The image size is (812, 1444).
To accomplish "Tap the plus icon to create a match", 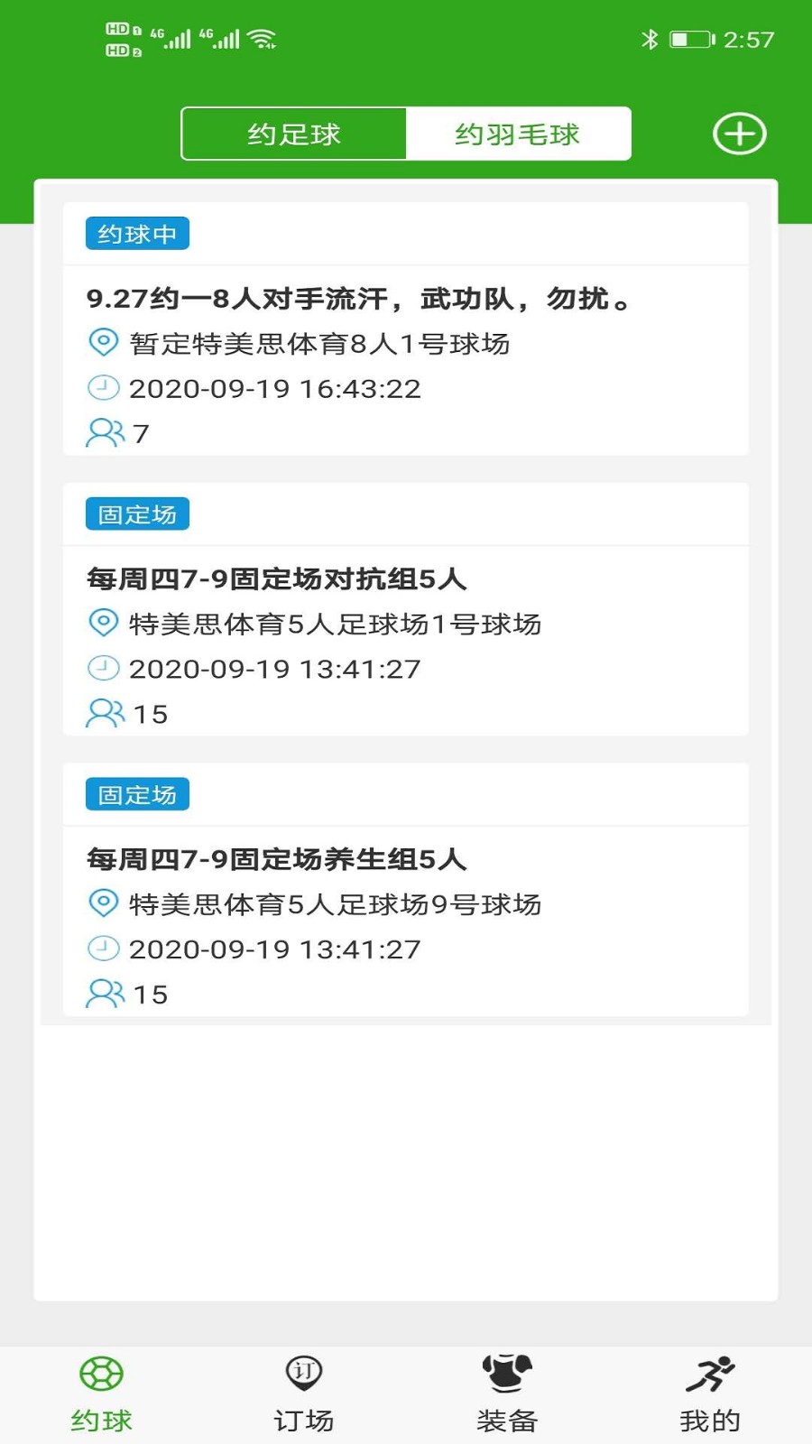I will pyautogui.click(x=739, y=134).
